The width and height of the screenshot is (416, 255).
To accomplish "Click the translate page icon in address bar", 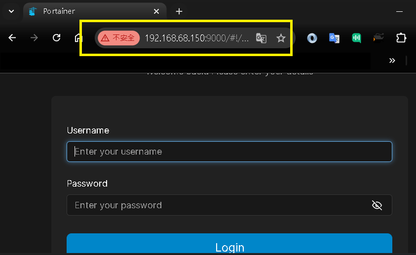I will [x=261, y=38].
